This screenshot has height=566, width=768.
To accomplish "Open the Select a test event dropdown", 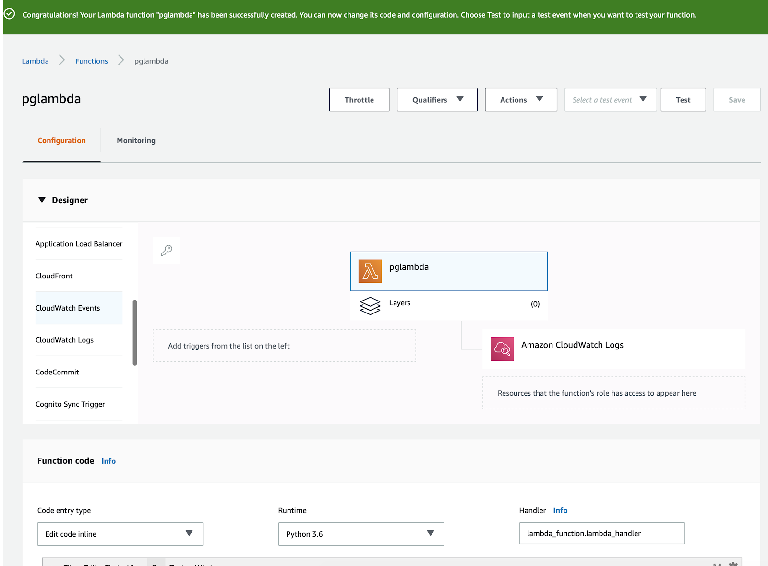I will [611, 100].
